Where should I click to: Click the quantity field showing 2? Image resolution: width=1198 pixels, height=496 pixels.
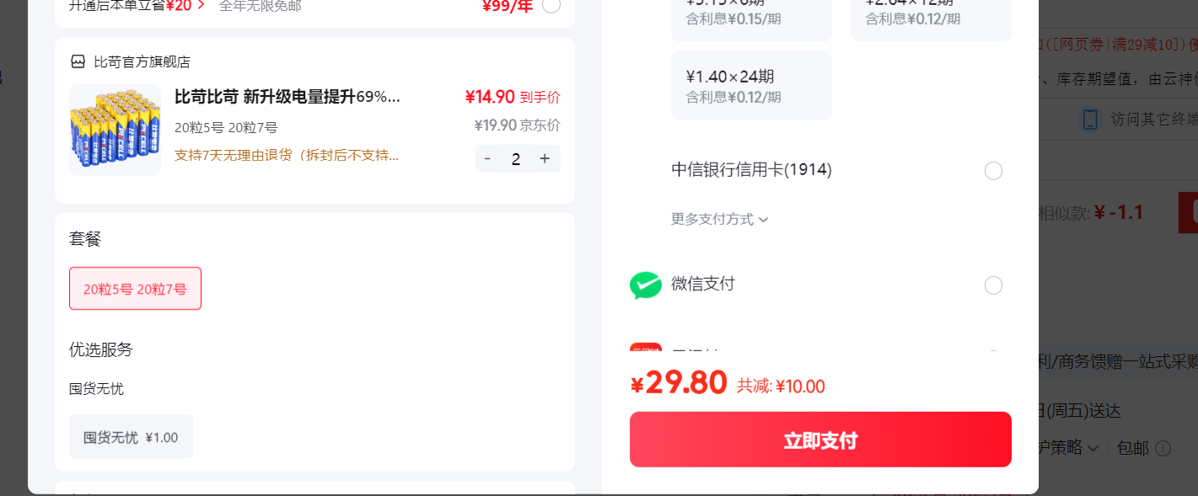click(516, 158)
